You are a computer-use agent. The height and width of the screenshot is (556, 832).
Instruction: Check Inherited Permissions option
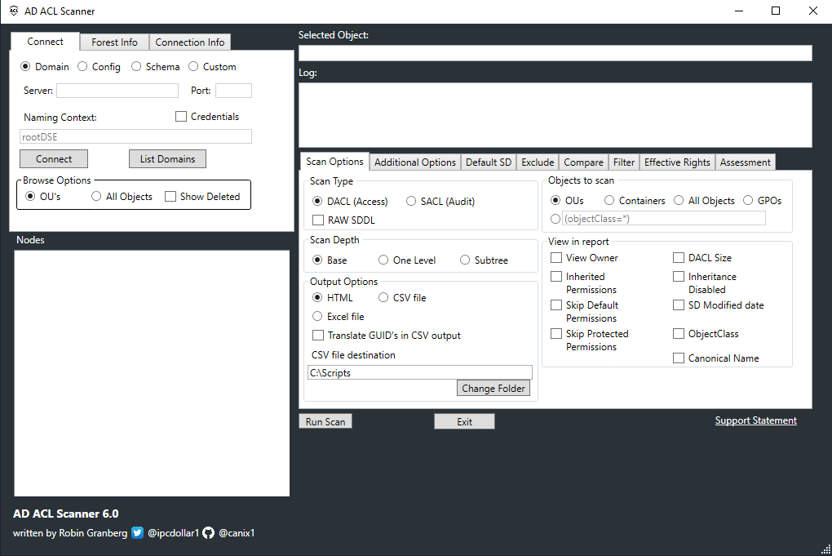556,277
